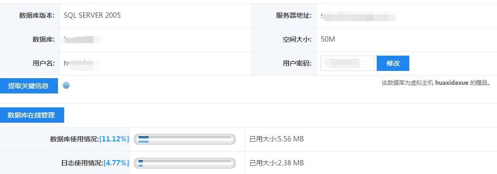
Task: Click the 数据库版本 label
Action: point(37,15)
